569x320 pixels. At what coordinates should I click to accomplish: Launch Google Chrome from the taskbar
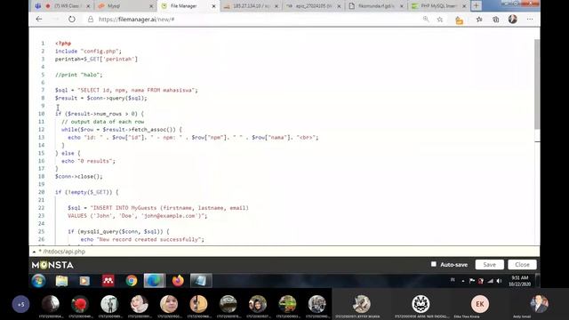132,281
